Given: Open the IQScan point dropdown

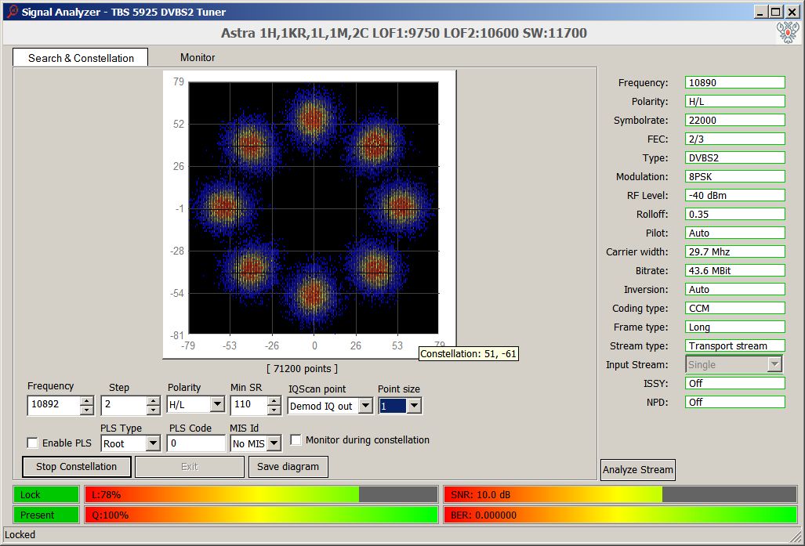Looking at the screenshot, I should point(365,406).
